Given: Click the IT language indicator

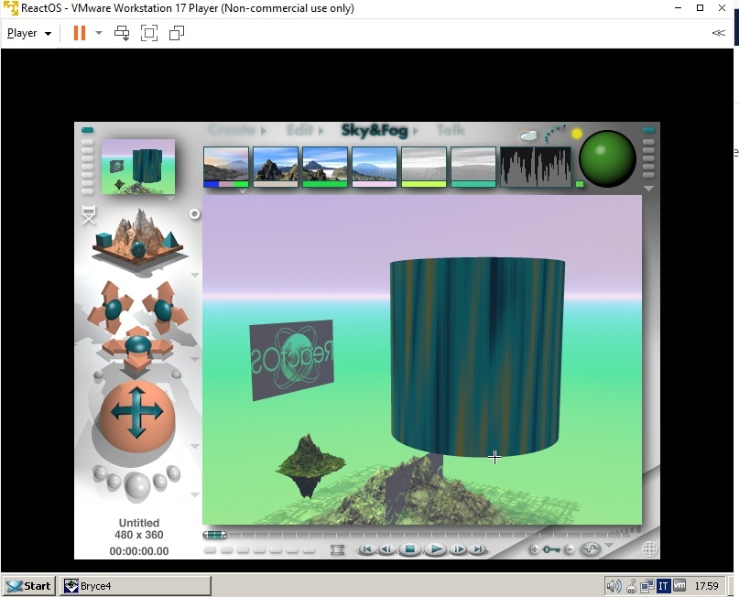Looking at the screenshot, I should tap(663, 586).
